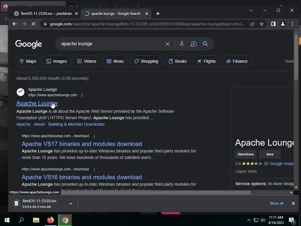Submit search with magnifier icon
Image resolution: width=301 pixels, height=226 pixels.
click(x=205, y=44)
